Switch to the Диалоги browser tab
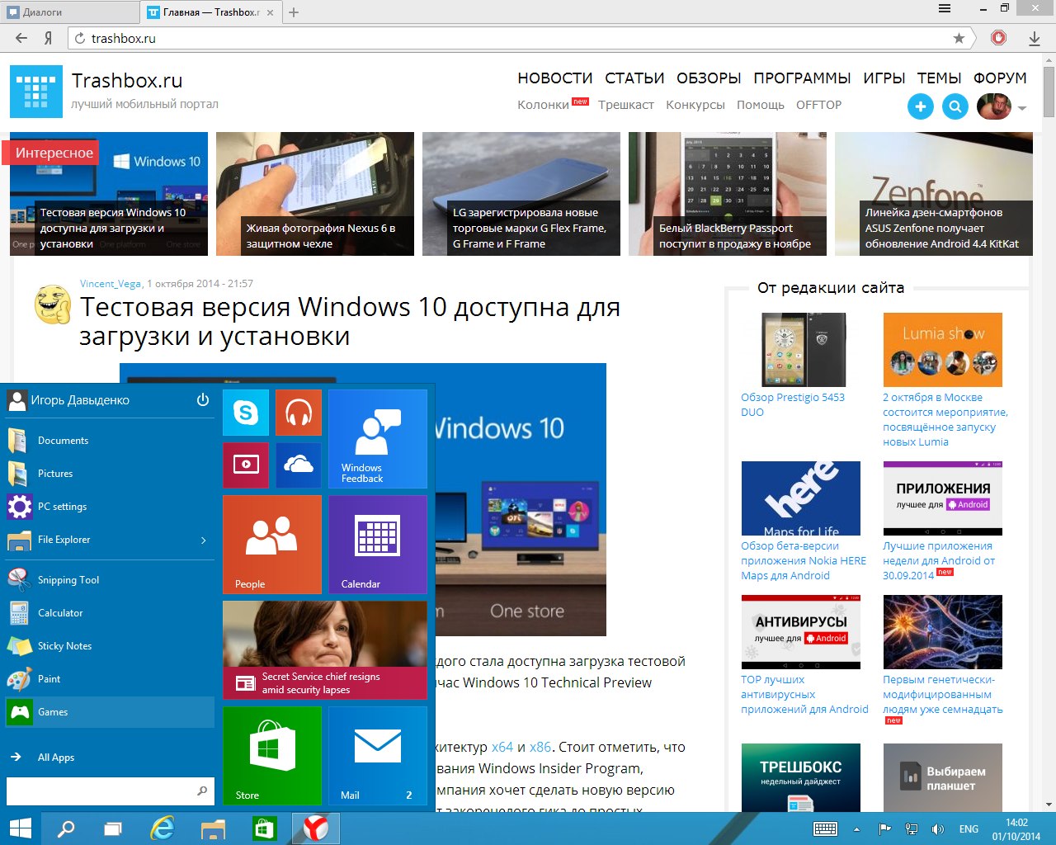The image size is (1056, 845). [69, 12]
